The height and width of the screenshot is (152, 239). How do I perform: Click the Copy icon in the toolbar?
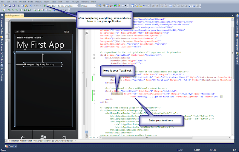22,6
